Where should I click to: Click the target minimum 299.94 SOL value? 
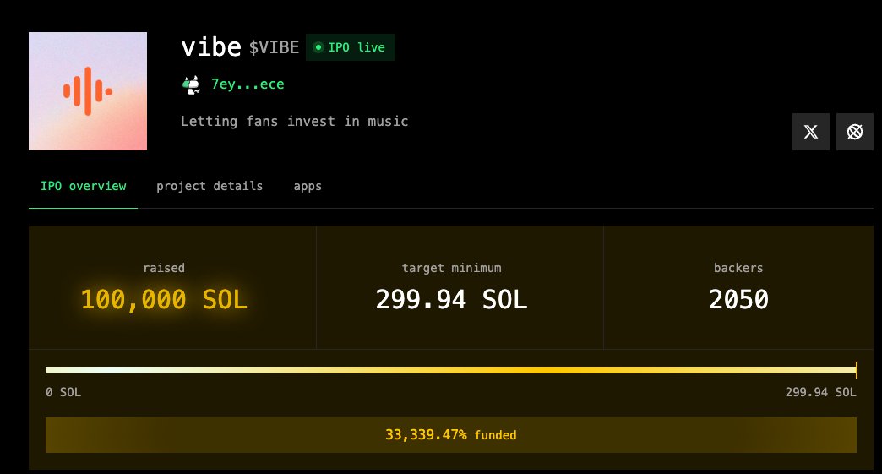(x=451, y=299)
